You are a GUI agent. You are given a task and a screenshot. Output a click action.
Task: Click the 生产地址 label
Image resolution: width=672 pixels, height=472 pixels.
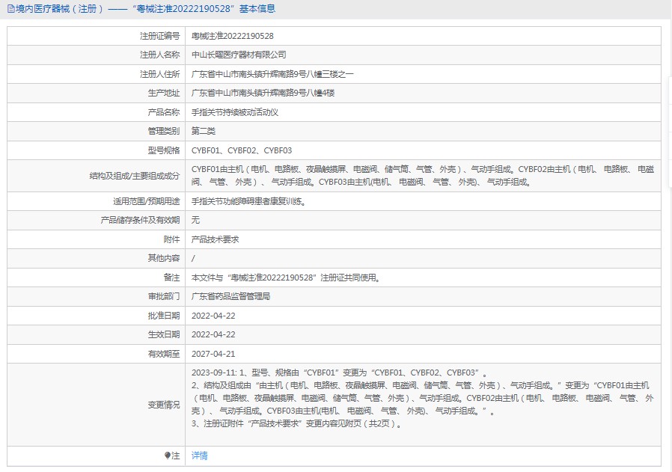click(164, 93)
